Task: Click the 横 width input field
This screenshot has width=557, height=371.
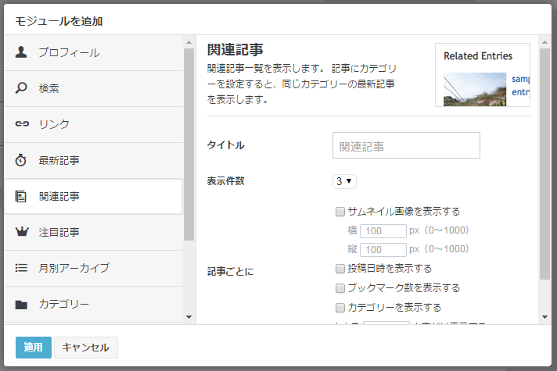Action: click(x=383, y=231)
